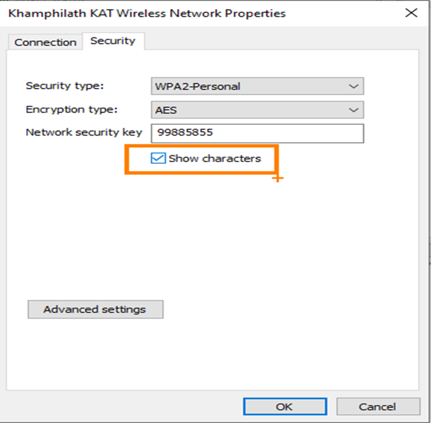431x423 pixels.
Task: Open Advanced settings
Action: (x=95, y=309)
